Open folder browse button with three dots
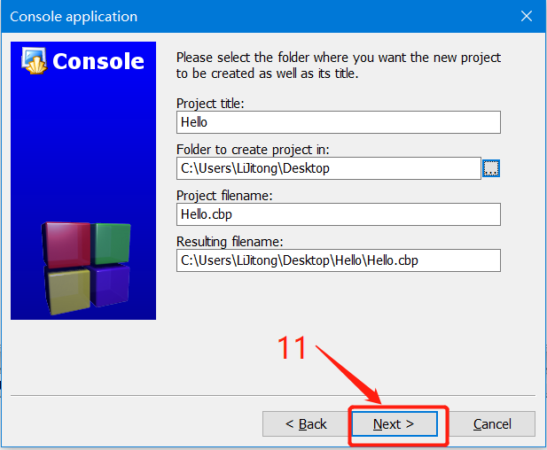Screen dimensions: 547x450 click(491, 168)
